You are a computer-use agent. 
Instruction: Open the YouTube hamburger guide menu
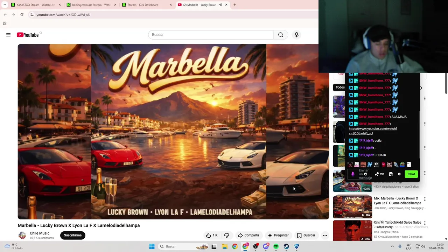click(x=8, y=35)
